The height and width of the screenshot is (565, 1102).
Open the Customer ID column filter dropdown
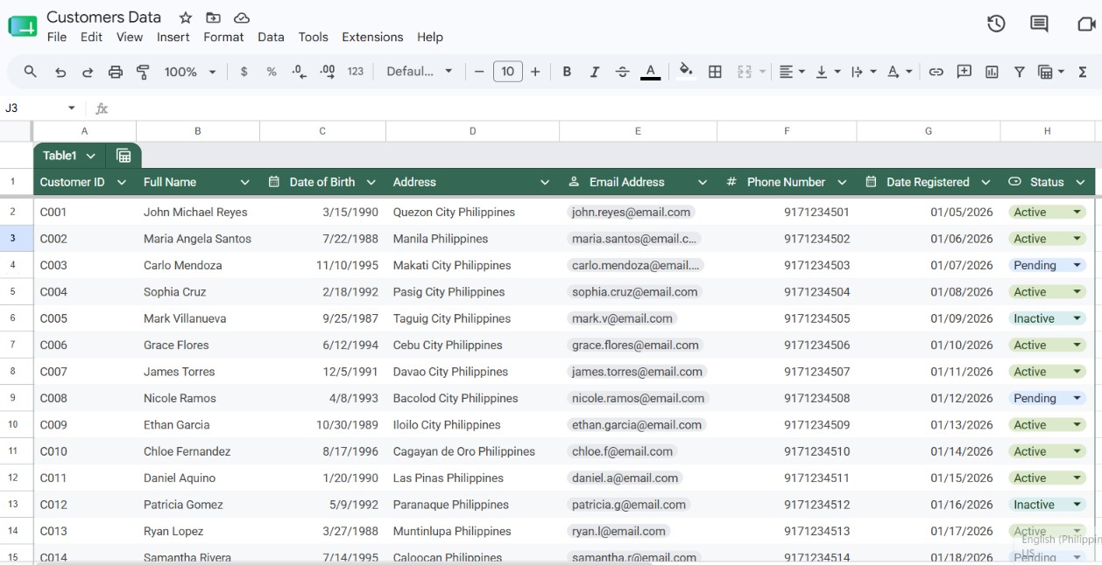[x=122, y=182]
